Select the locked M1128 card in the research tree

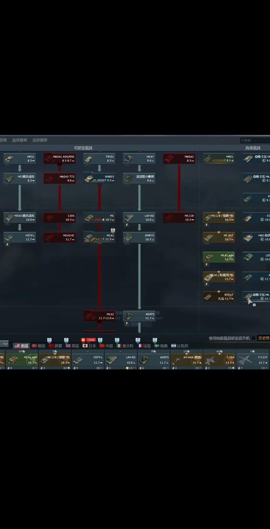tap(179, 217)
